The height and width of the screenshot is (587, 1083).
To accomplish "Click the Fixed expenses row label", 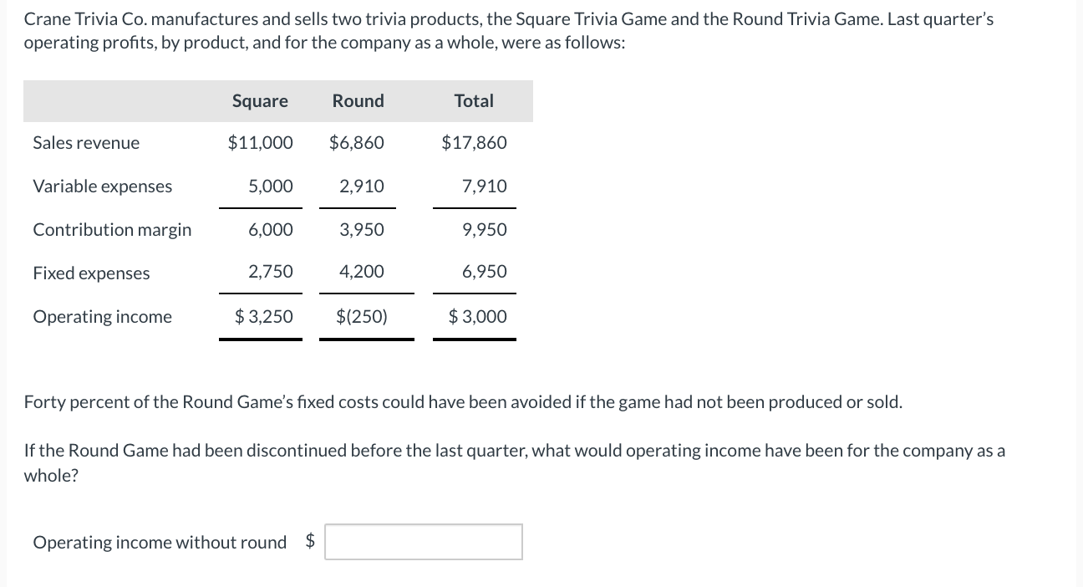I will [91, 273].
